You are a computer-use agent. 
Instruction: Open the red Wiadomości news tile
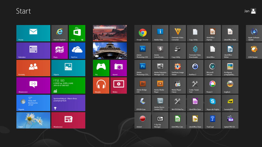point(68,120)
